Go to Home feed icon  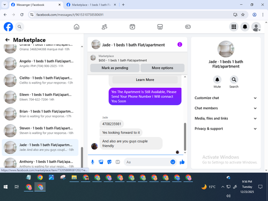point(77,27)
